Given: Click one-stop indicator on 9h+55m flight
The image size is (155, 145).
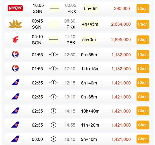Looking at the screenshot, I should click(x=53, y=55).
